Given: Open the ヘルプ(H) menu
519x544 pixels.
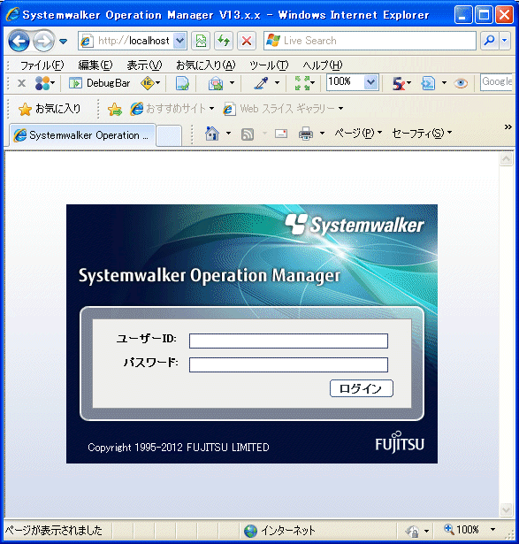Looking at the screenshot, I should click(x=323, y=65).
